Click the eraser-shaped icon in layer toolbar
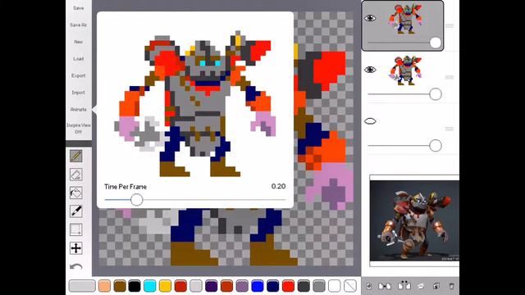Viewport: 525px width, 295px height. (421, 286)
